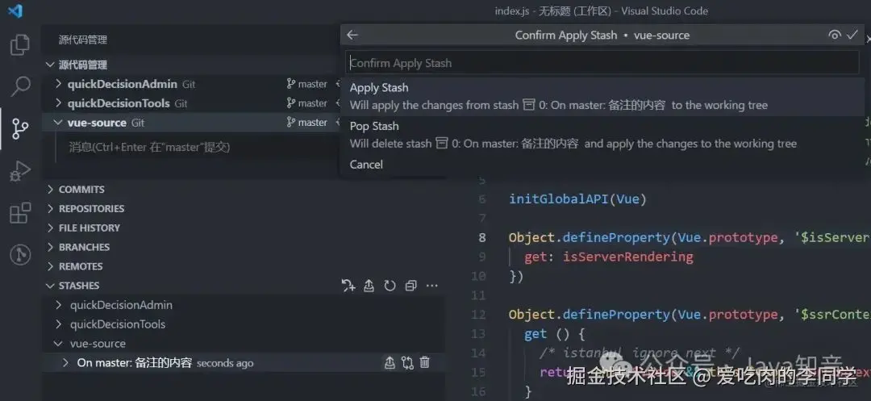871x401 pixels.
Task: Click 'get () {' code on line 13
Action: (x=554, y=334)
